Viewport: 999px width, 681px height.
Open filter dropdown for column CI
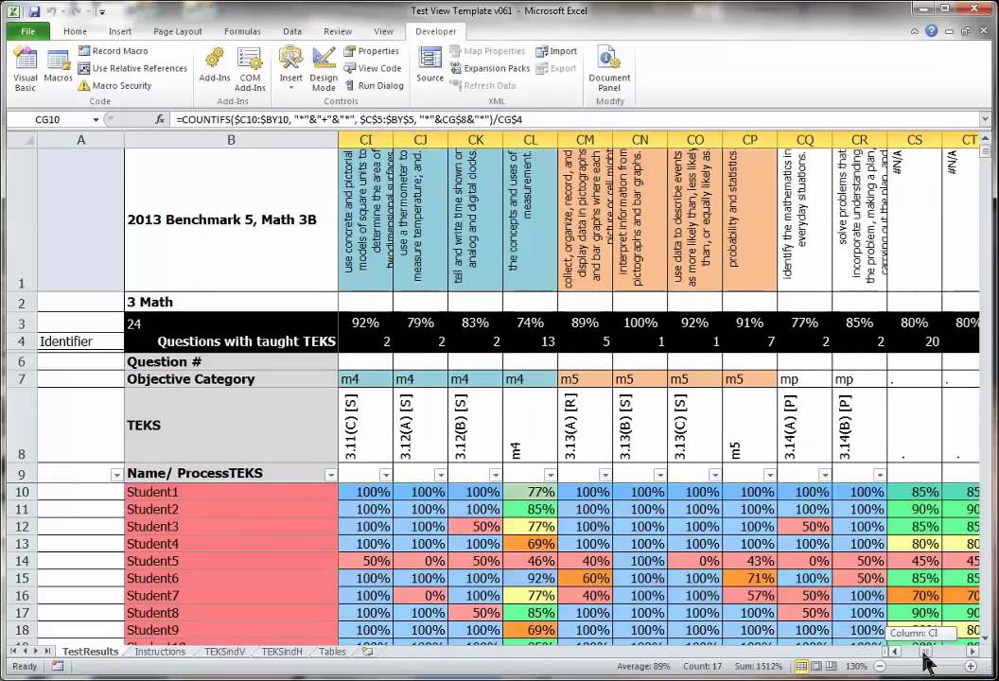385,475
